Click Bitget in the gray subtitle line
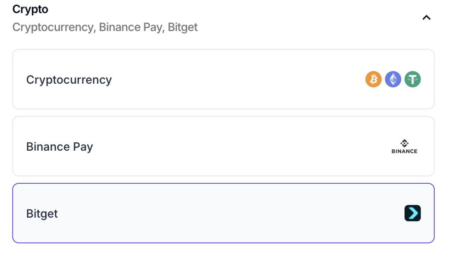 pyautogui.click(x=183, y=27)
